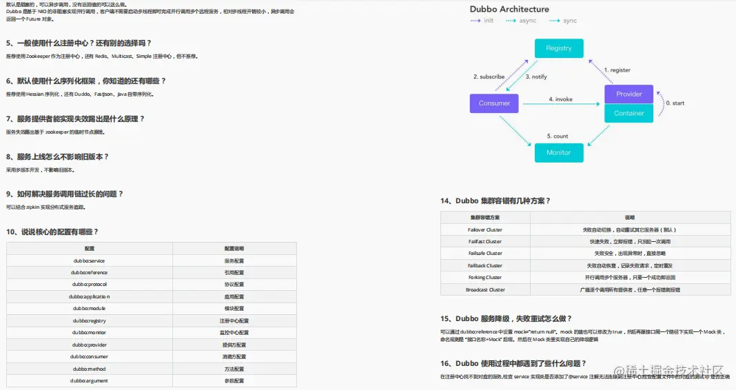The image size is (736, 390).
Task: Click the 'Failback Cluster' table cell
Action: point(485,266)
